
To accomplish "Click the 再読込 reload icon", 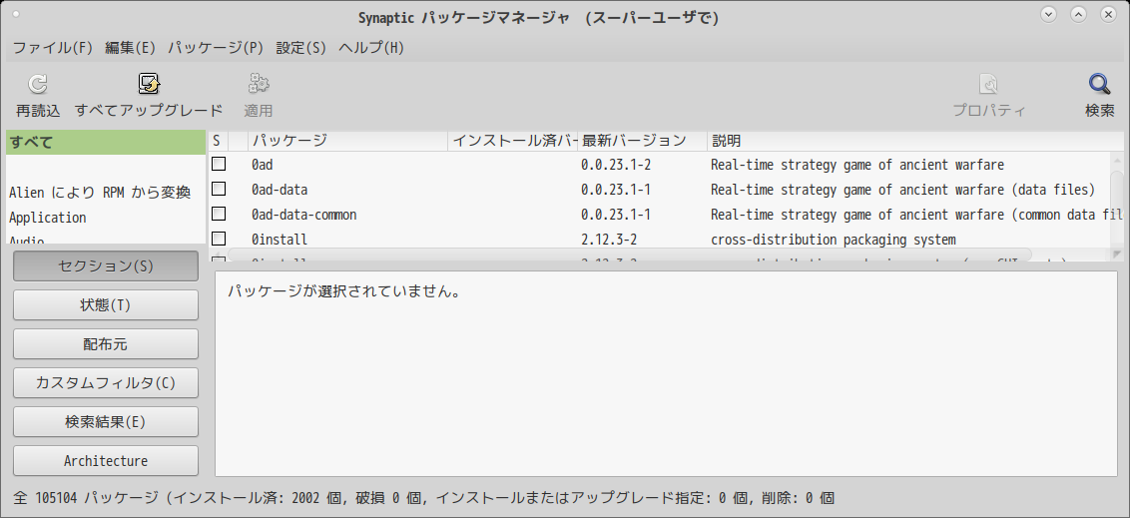I will click(38, 84).
